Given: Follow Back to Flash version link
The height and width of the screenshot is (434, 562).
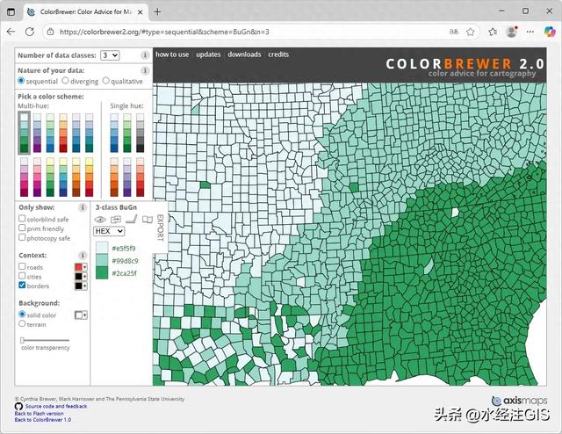Looking at the screenshot, I should click(39, 413).
